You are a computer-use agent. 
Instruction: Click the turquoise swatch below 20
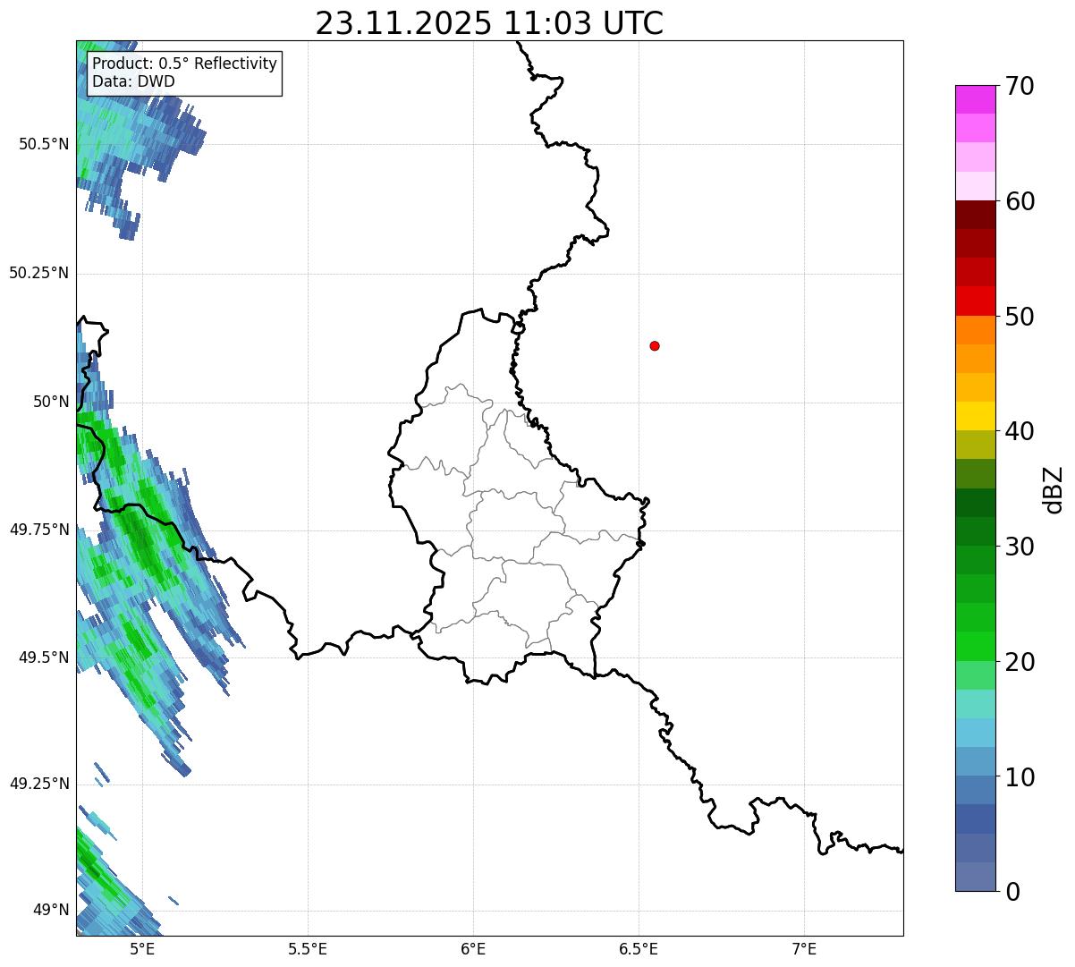[975, 704]
